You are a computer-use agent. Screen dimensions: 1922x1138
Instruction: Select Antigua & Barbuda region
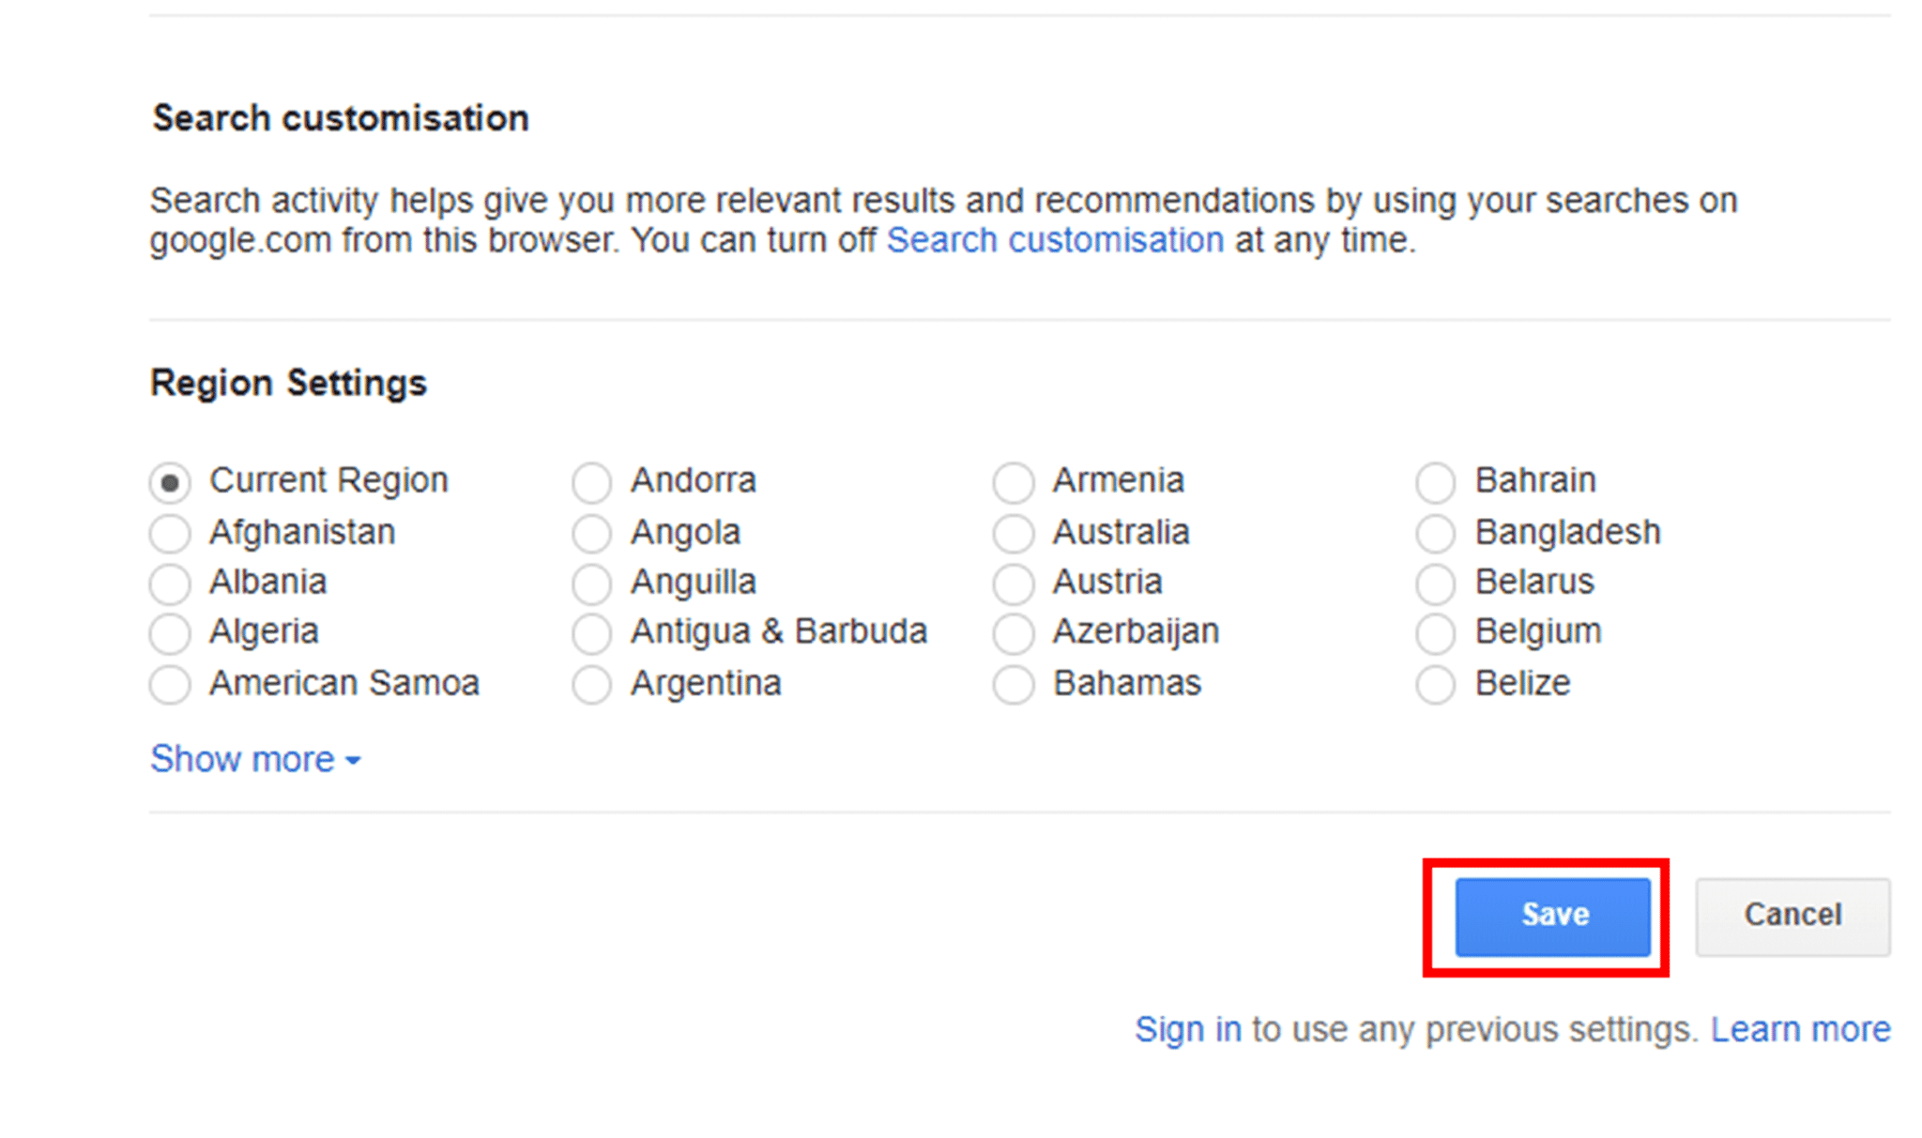[x=591, y=632]
